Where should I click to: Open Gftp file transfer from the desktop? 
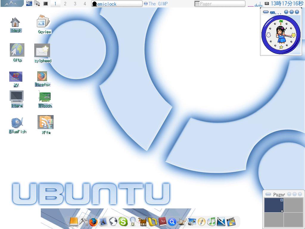17,50
